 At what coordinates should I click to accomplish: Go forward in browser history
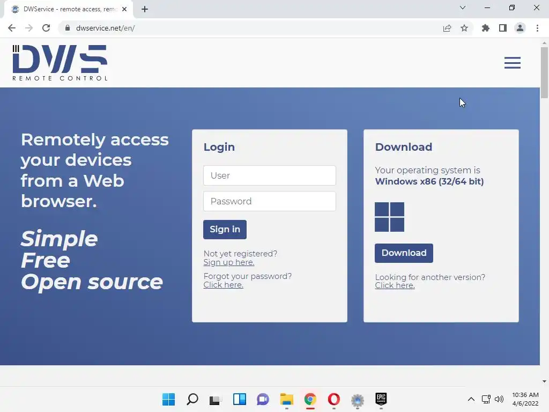[29, 28]
